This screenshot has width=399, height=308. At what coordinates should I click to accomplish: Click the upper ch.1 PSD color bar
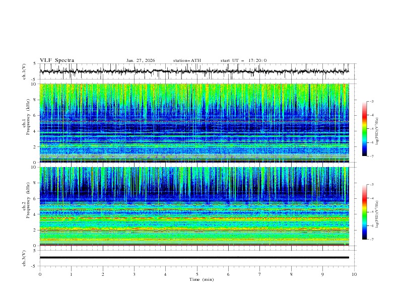coord(365,129)
